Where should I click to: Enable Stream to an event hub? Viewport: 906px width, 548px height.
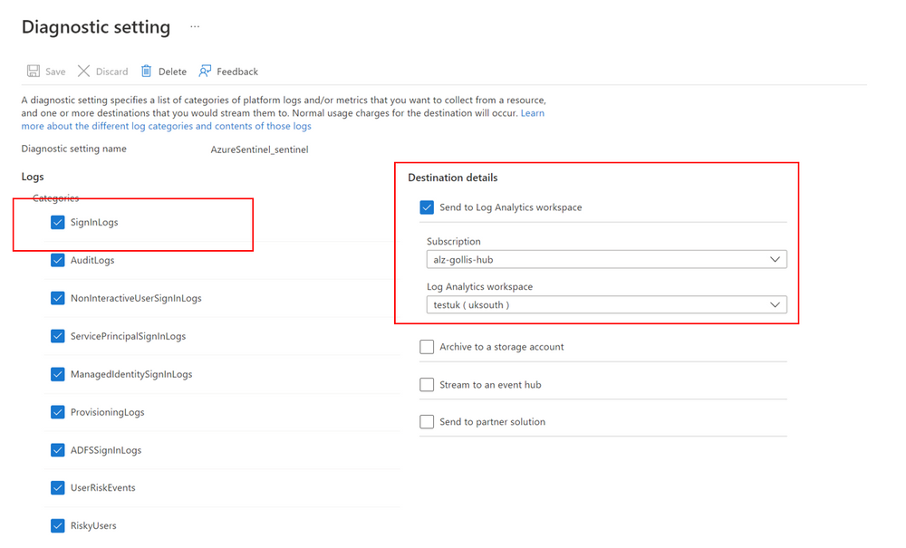pyautogui.click(x=427, y=384)
